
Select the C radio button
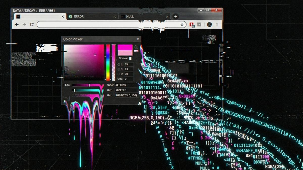(x=119, y=74)
